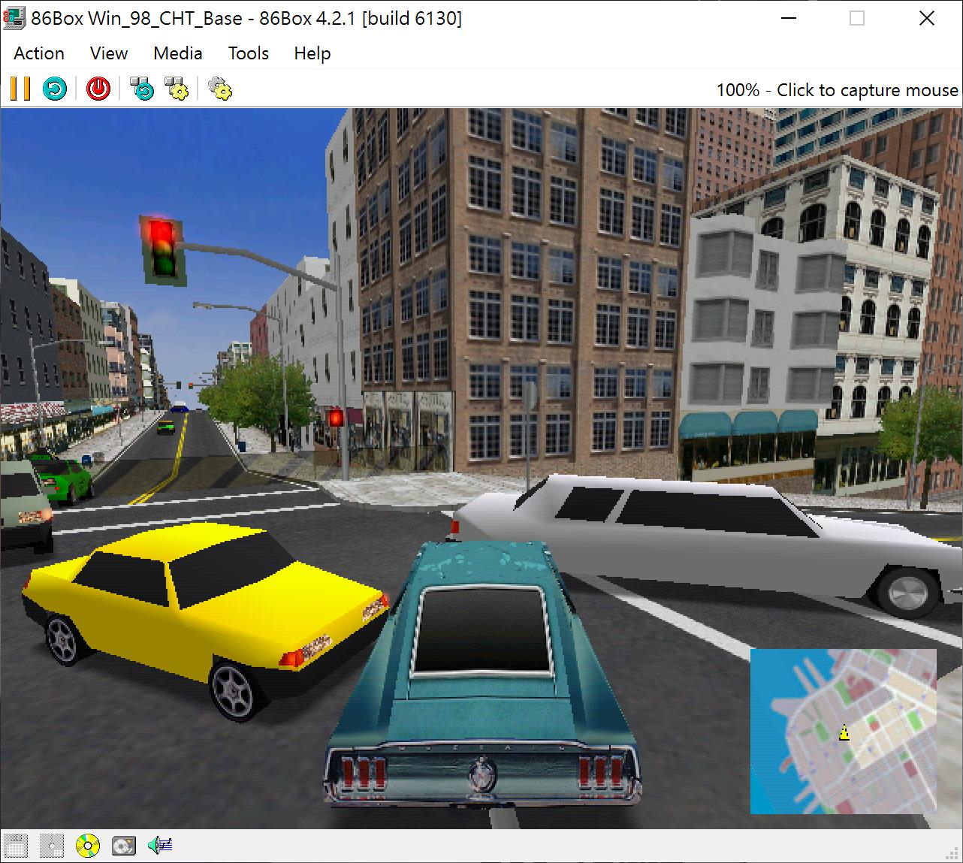Click the 3.5-inch floppy drive status icon
Viewport: 963px width, 863px height.
[x=16, y=846]
